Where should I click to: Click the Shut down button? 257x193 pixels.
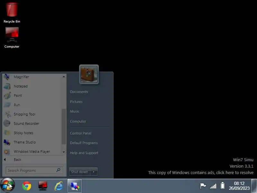tap(79, 172)
